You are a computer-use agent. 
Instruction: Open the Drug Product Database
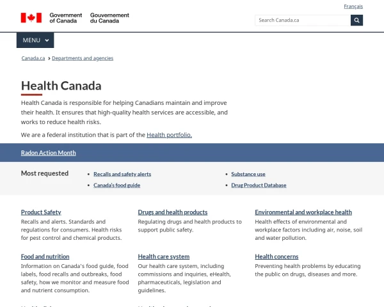click(259, 185)
